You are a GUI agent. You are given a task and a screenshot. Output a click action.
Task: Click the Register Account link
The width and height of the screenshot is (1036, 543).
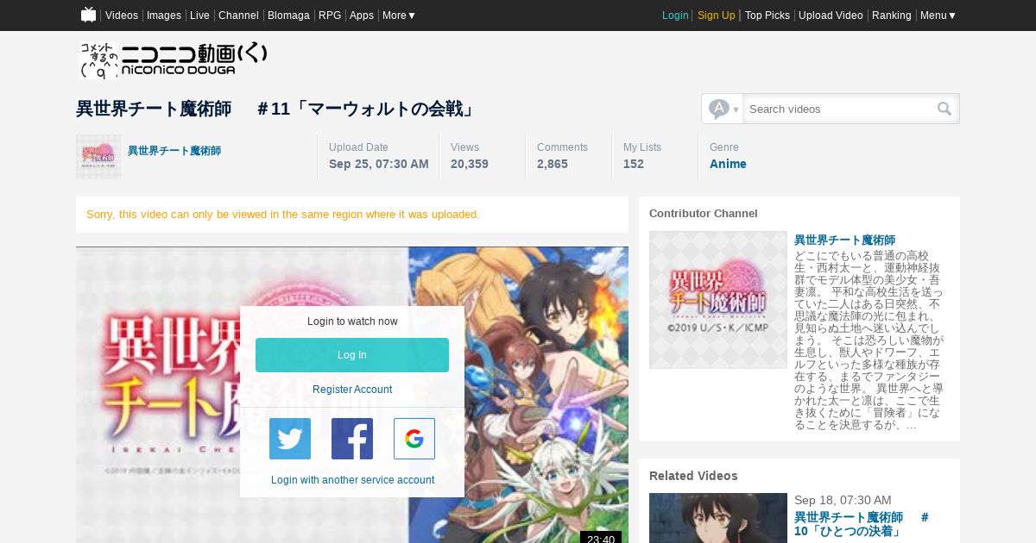(352, 390)
